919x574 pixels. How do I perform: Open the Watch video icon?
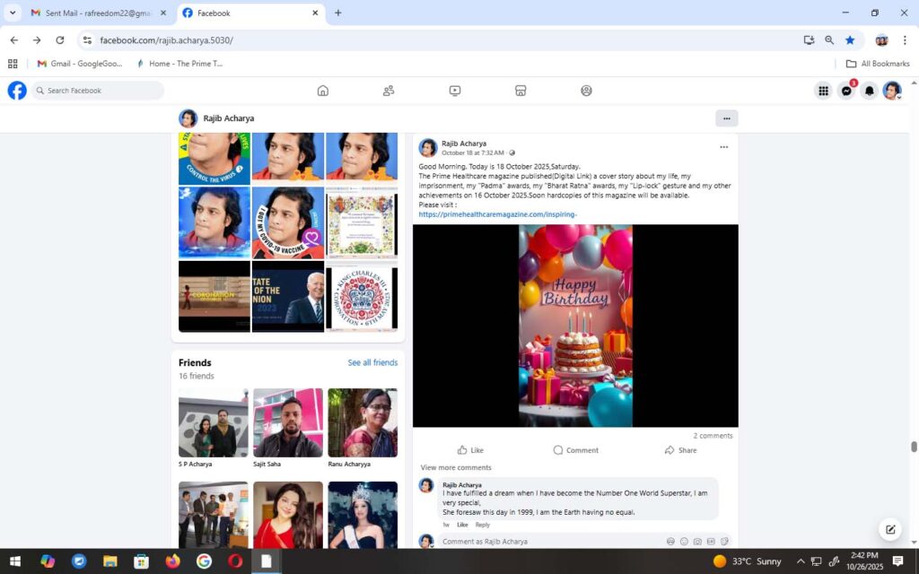(455, 91)
